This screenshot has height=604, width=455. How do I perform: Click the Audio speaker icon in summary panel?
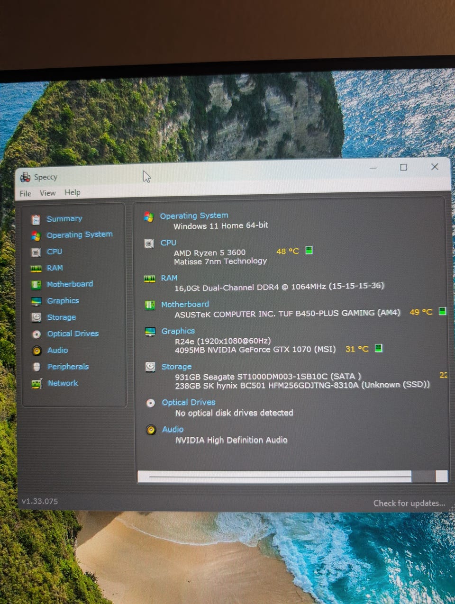click(151, 430)
